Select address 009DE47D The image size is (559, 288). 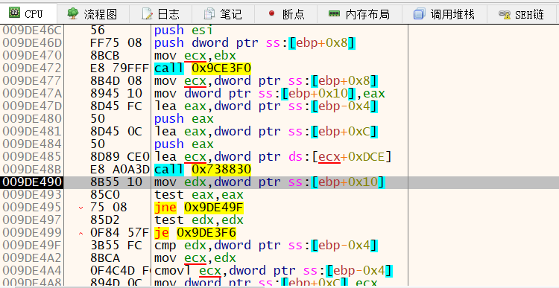pos(32,106)
